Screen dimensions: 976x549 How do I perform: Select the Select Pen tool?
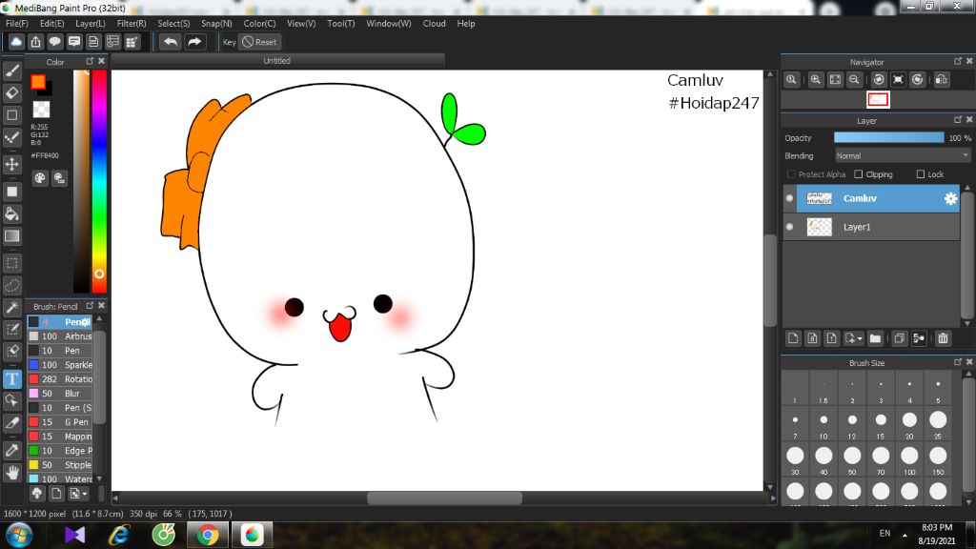point(11,329)
